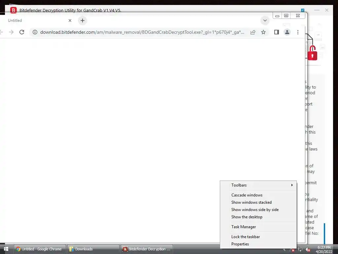Open the Action Center flag icon

pos(292,250)
